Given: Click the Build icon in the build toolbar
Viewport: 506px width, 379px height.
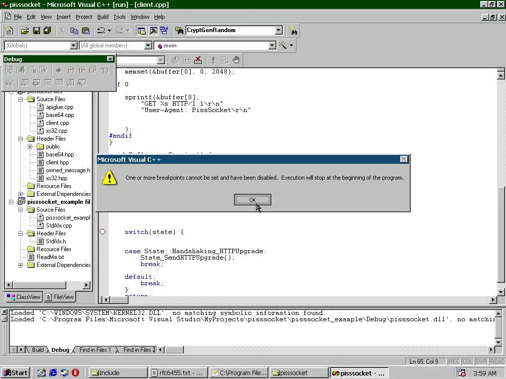Looking at the screenshot, I should 187,60.
